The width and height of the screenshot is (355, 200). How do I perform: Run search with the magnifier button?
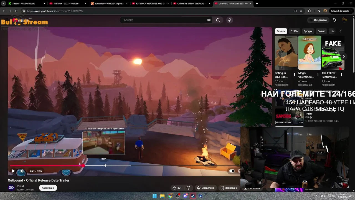pos(218,20)
